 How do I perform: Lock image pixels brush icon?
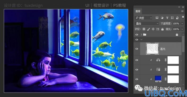149,29
